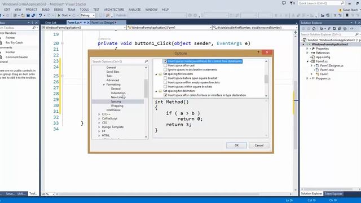The height and width of the screenshot is (203, 361).
Task: Expand Program.cs node in Solution Explorer
Action: 307,78
